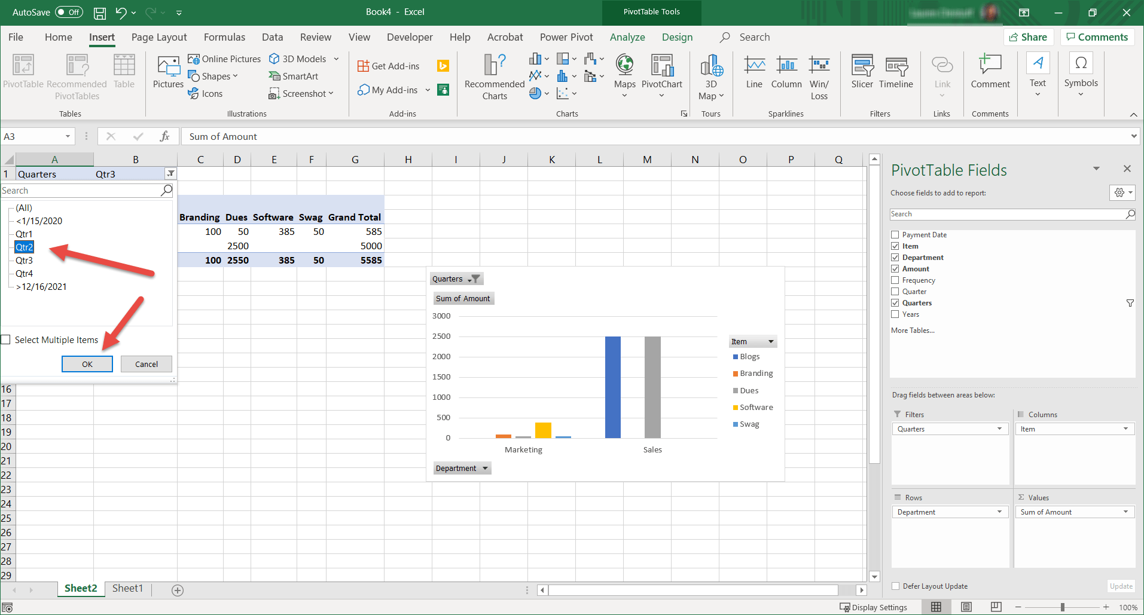Check the Payment Date field
The image size is (1144, 615).
(x=895, y=235)
